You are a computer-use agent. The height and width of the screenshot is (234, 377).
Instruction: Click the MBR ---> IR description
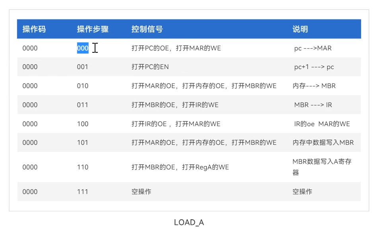[x=313, y=105]
